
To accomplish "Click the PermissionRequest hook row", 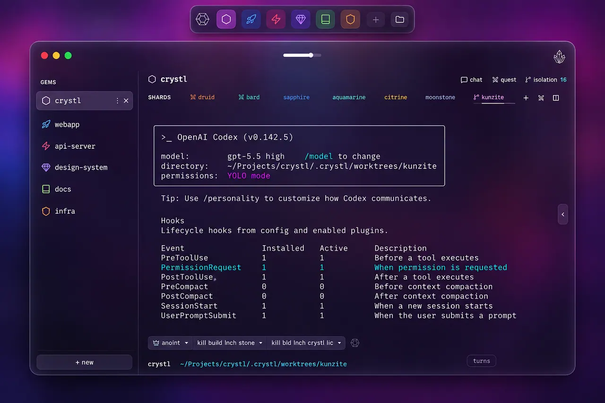I will click(334, 267).
